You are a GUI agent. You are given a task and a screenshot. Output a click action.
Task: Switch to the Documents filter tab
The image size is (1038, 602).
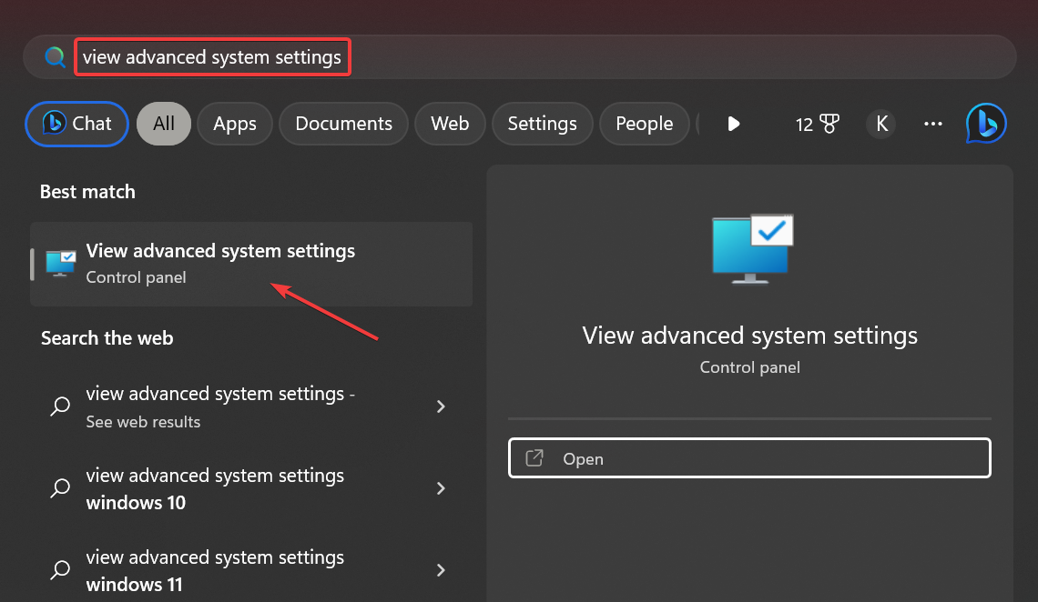[343, 124]
